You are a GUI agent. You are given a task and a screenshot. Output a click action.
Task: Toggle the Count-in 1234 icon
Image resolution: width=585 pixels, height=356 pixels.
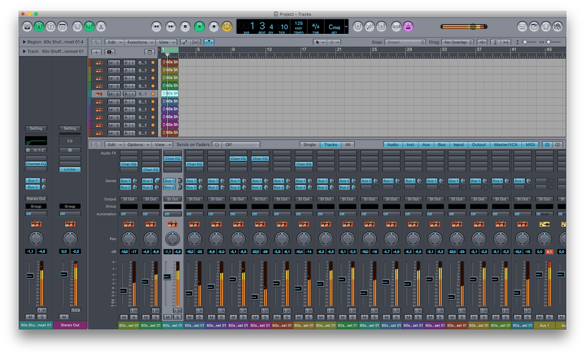point(396,26)
